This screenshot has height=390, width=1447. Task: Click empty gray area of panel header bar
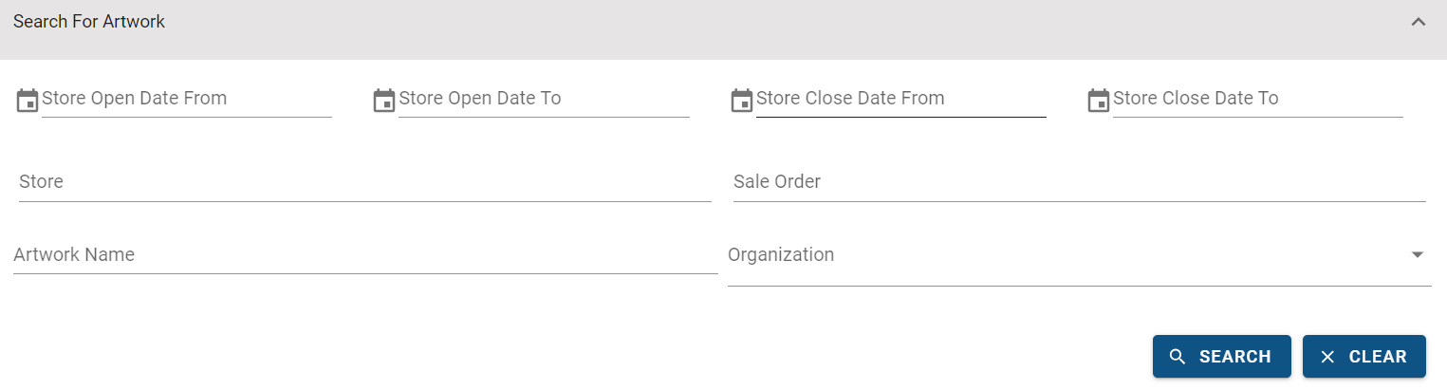point(759,28)
